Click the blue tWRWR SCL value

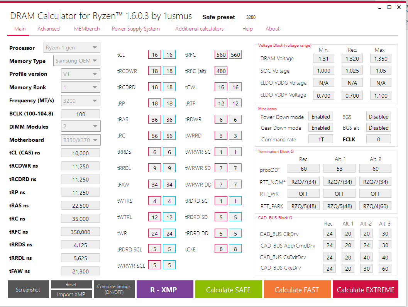coord(169,265)
